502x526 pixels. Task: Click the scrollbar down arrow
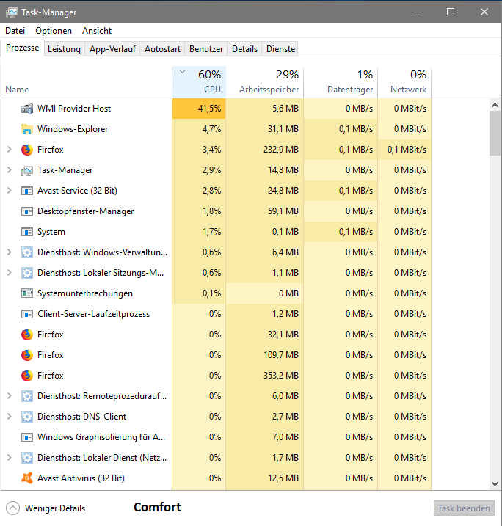click(495, 483)
